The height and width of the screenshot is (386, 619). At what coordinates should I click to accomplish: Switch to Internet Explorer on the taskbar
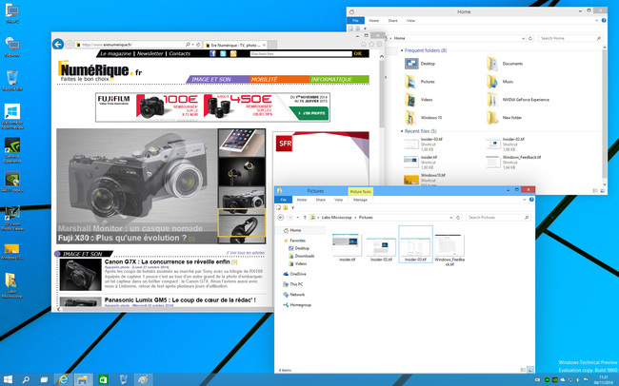coord(63,379)
